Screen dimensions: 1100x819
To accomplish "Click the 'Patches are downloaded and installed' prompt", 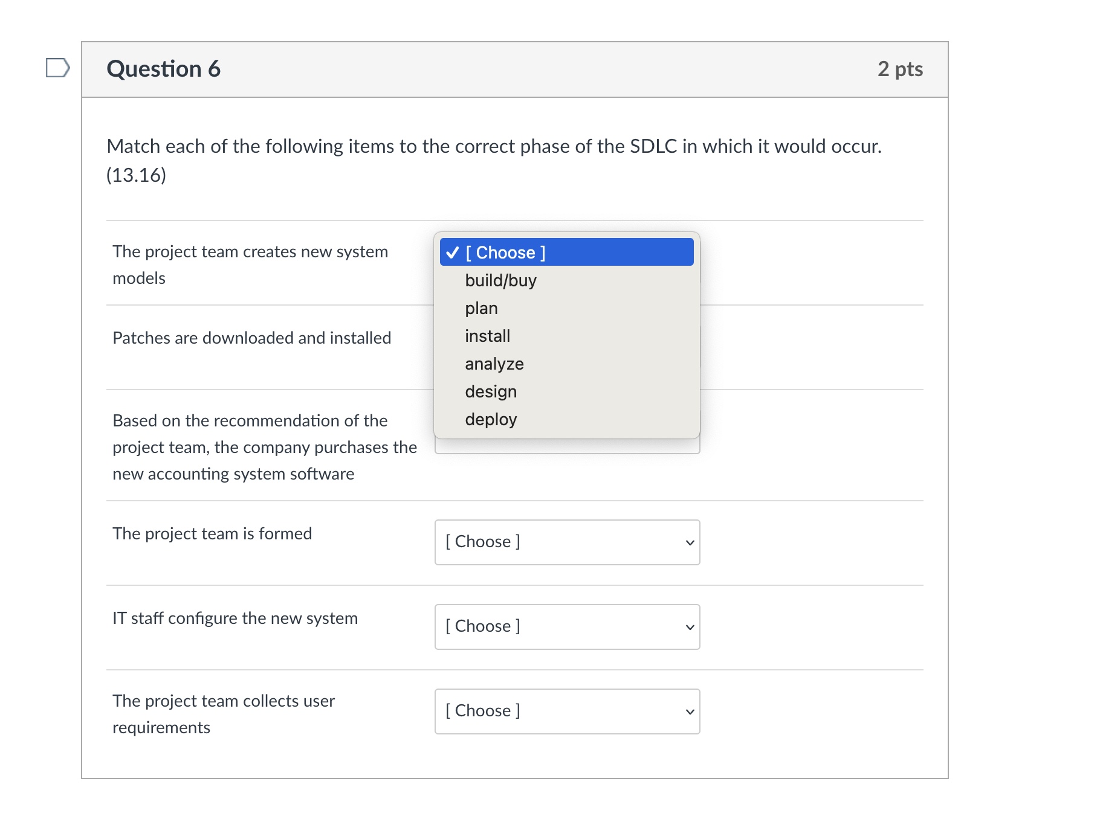I will click(251, 338).
